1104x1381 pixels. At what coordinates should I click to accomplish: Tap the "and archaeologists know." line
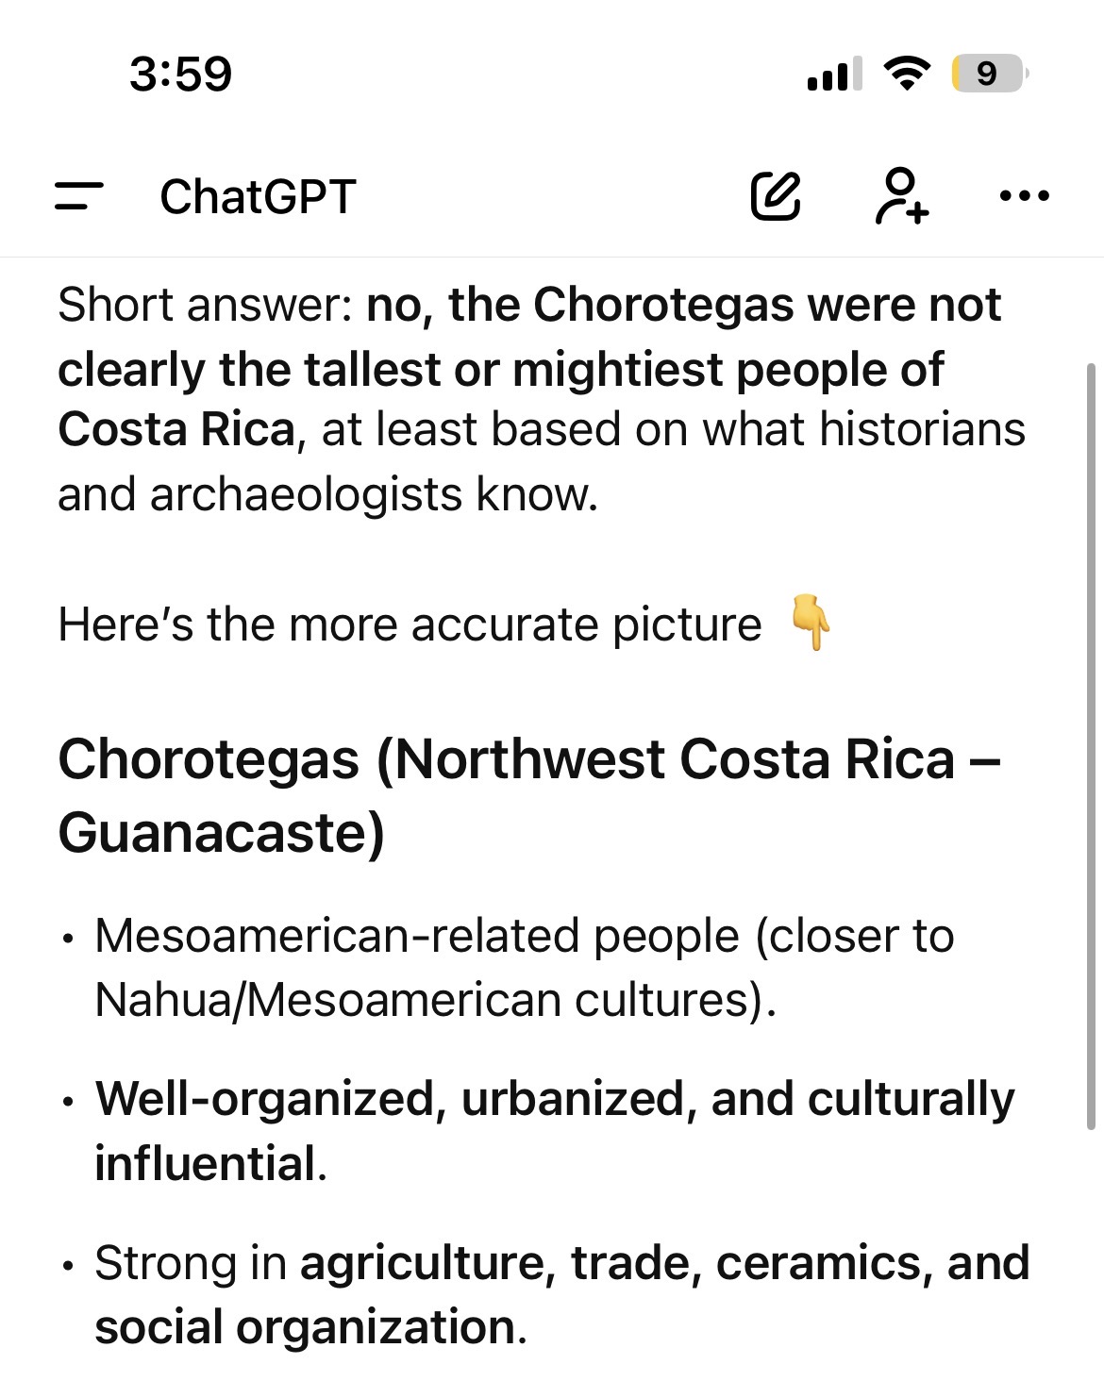[x=327, y=494]
